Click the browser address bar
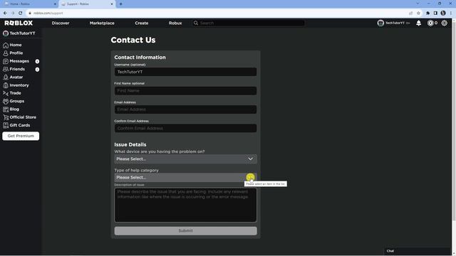The image size is (456, 256). 218,13
